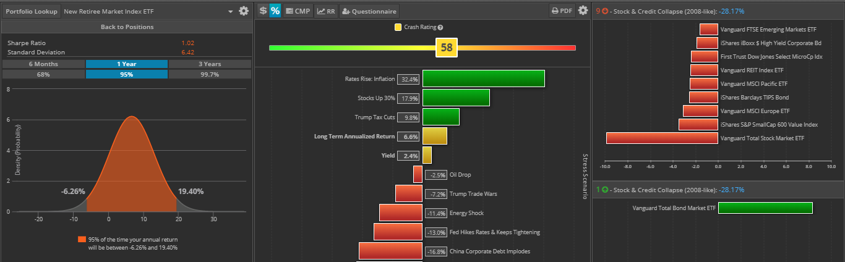Click the red down-arrow icon for losing positions
The width and height of the screenshot is (845, 262).
tap(605, 11)
